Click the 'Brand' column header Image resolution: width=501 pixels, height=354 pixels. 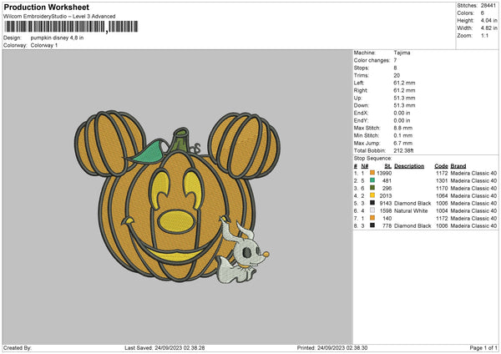coord(458,166)
